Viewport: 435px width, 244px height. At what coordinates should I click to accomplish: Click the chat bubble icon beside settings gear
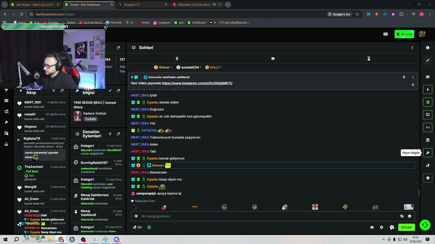pos(372,227)
